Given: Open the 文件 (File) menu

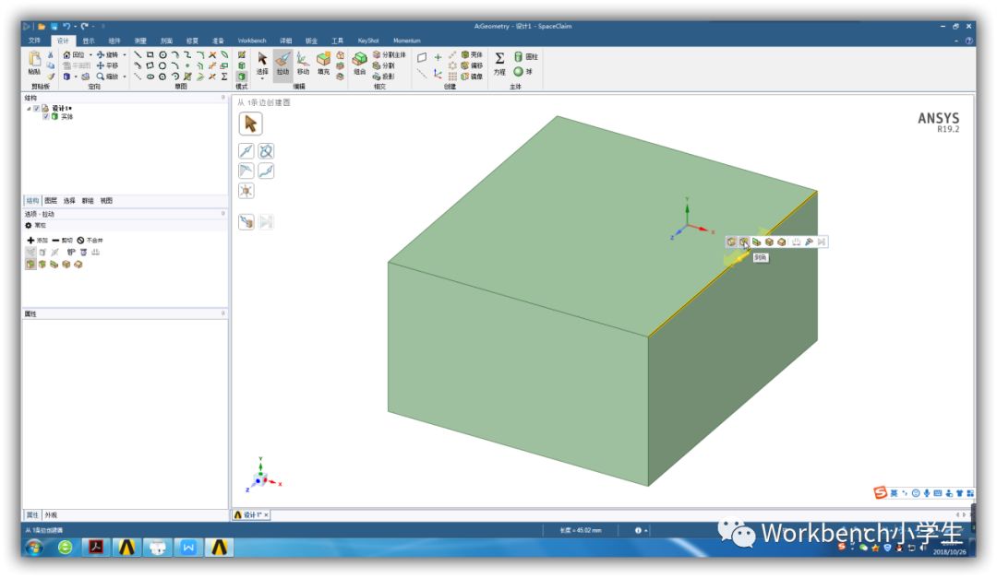Looking at the screenshot, I should click(x=34, y=40).
